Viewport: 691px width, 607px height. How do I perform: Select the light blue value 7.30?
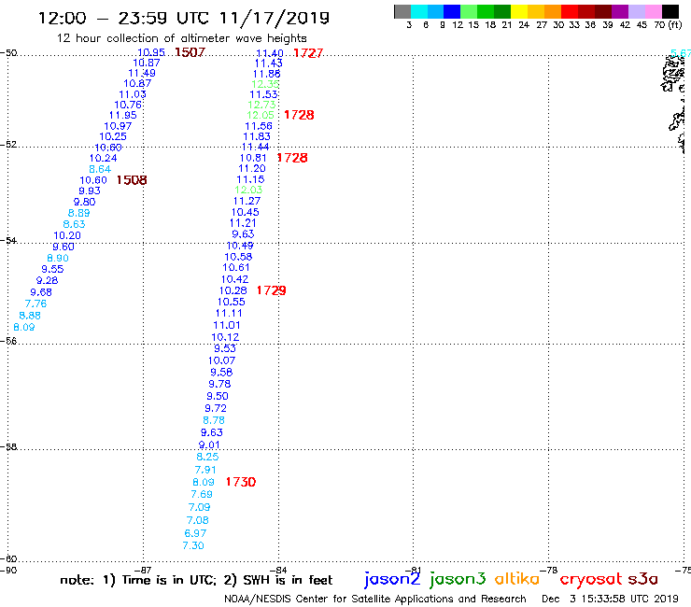[x=193, y=545]
